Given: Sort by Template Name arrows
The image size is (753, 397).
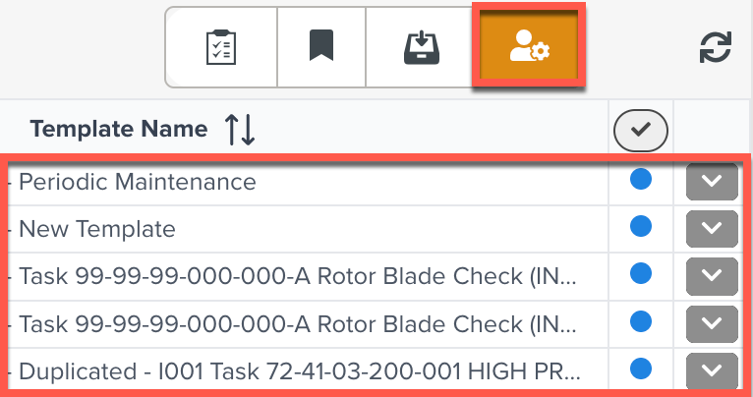Looking at the screenshot, I should tap(240, 129).
